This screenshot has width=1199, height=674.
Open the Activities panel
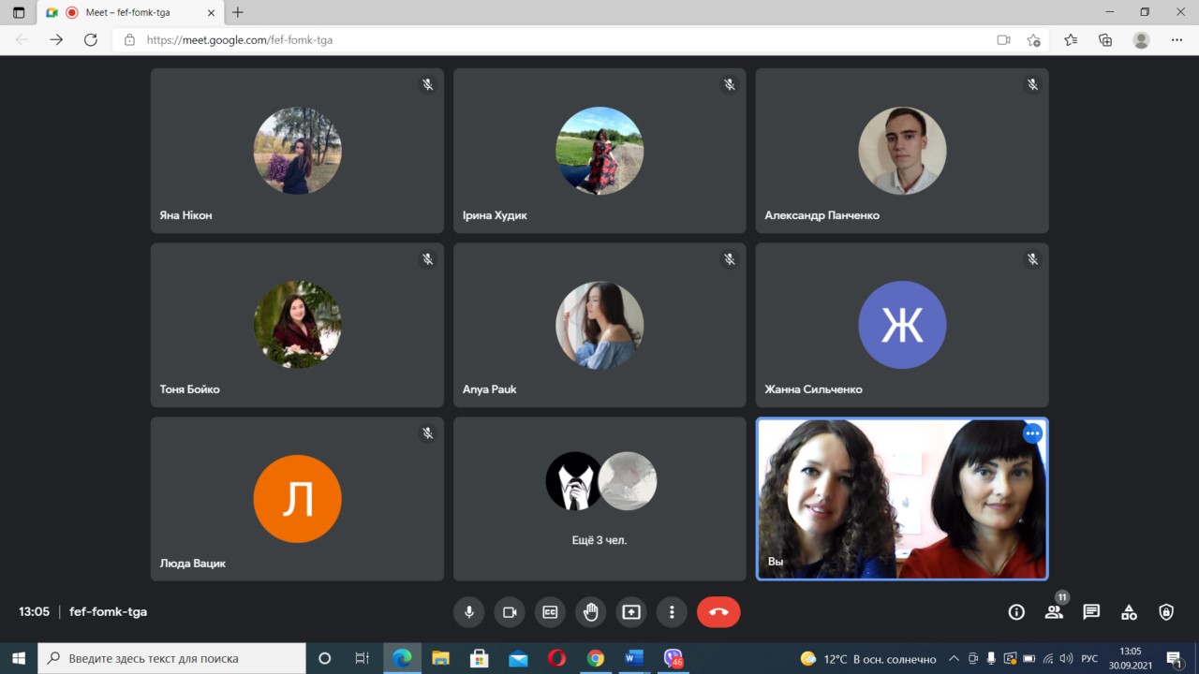tap(1129, 612)
